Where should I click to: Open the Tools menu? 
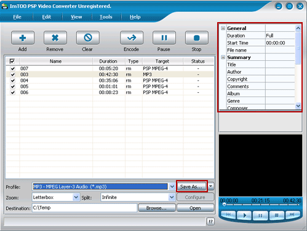click(106, 17)
